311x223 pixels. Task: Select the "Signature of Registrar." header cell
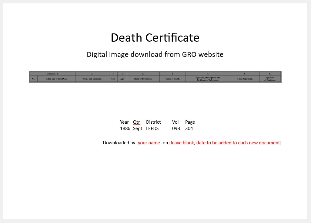pyautogui.click(x=270, y=79)
